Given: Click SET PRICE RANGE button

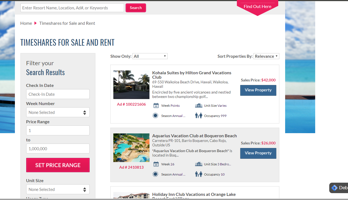Looking at the screenshot, I should [x=58, y=165].
